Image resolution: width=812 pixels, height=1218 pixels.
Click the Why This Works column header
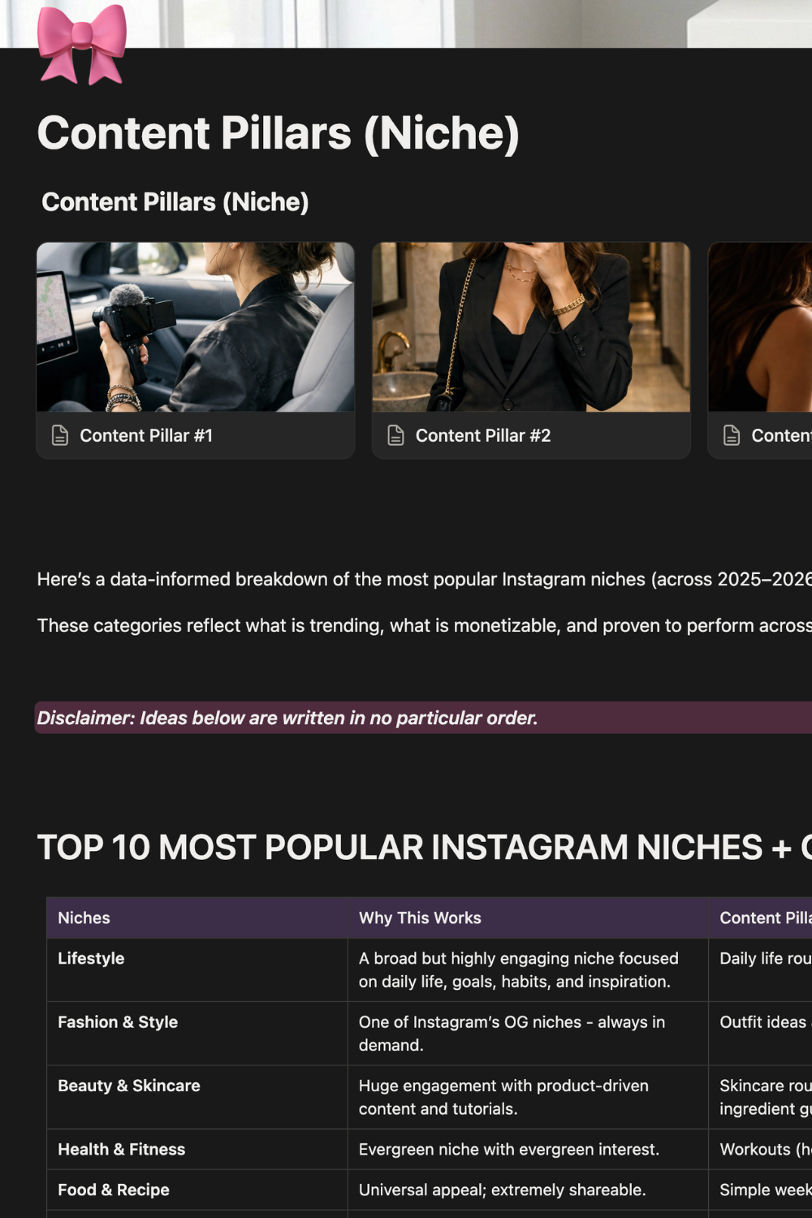point(528,918)
